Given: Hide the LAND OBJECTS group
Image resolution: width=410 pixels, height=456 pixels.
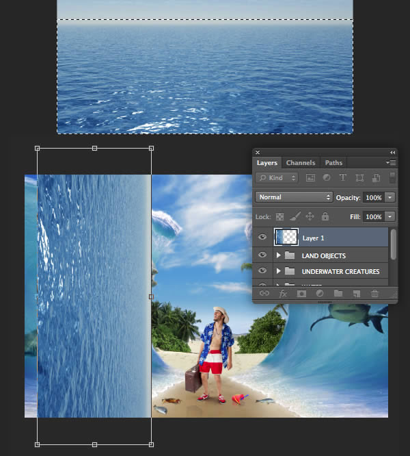Looking at the screenshot, I should pos(262,255).
